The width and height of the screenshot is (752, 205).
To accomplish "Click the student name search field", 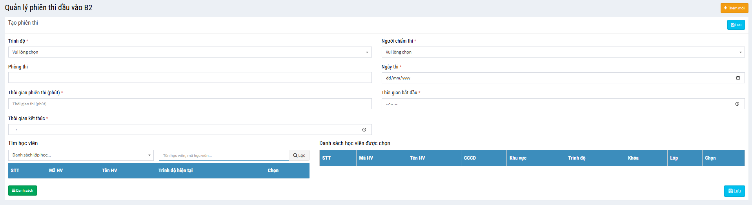I will click(224, 155).
